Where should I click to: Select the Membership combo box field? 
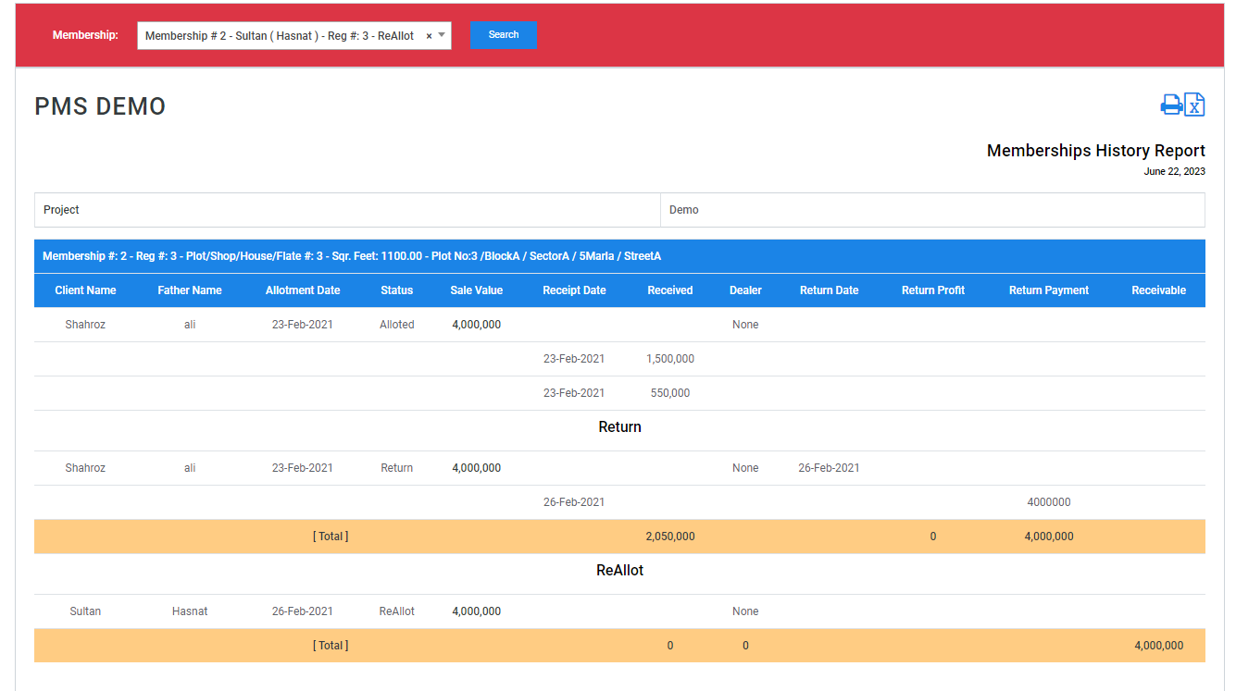pyautogui.click(x=294, y=36)
